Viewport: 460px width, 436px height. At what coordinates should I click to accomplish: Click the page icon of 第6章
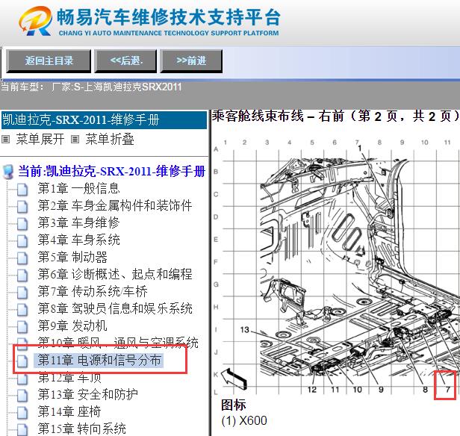(x=22, y=275)
